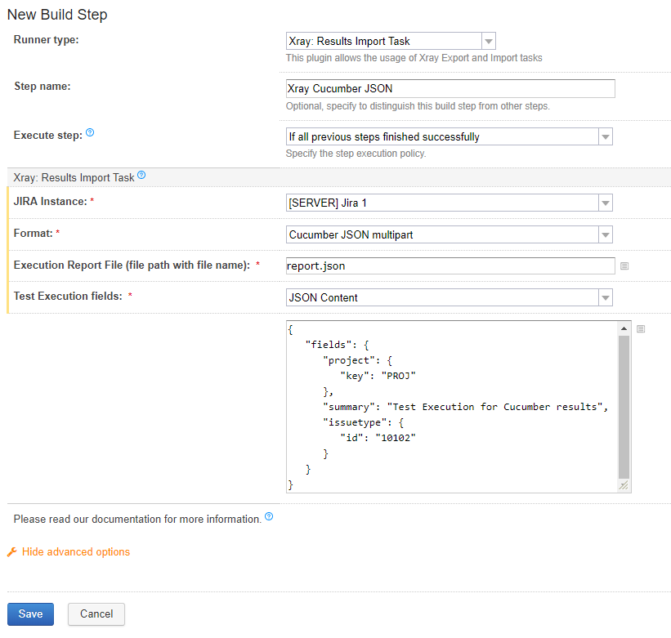Click documentation help icon after more information

(x=269, y=516)
